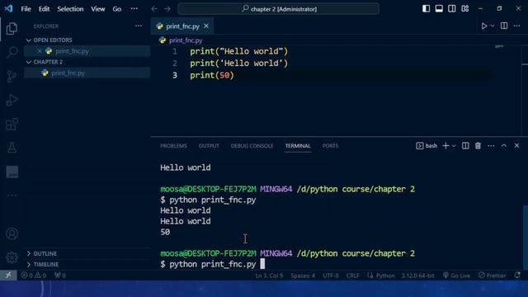
Task: Switch to the Output panel tab
Action: tap(209, 146)
